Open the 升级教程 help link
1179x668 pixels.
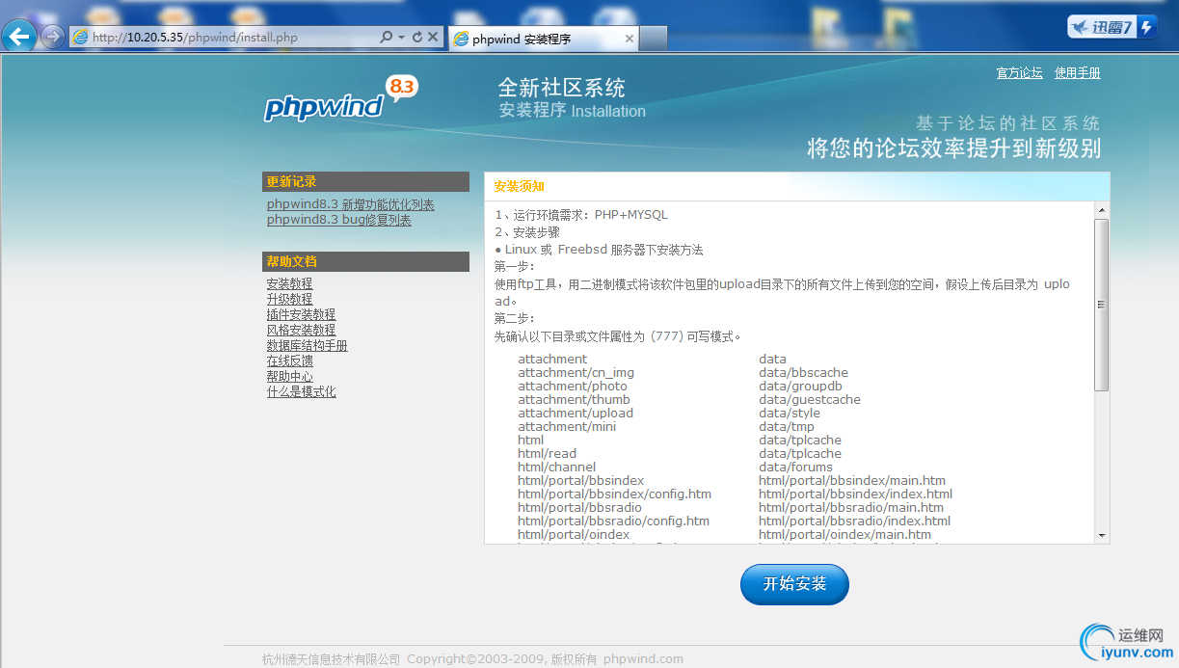(289, 299)
